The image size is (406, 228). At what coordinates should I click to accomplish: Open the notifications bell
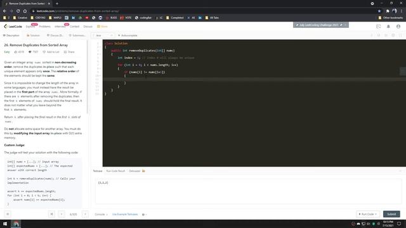pyautogui.click(x=388, y=27)
